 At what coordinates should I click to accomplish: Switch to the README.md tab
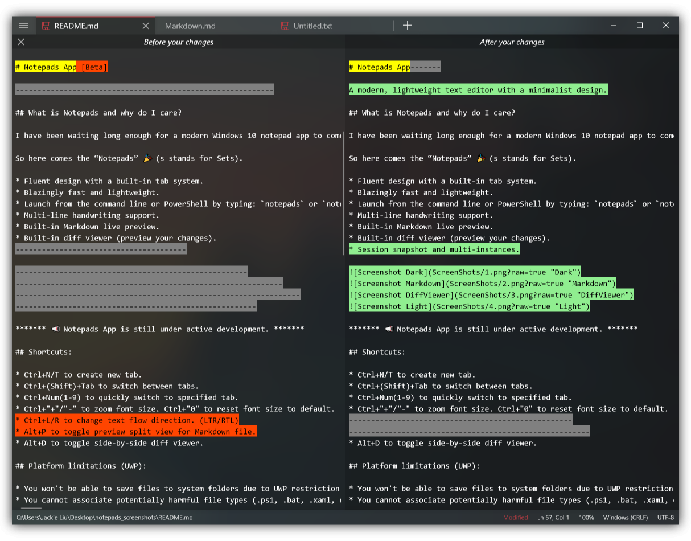coord(95,26)
